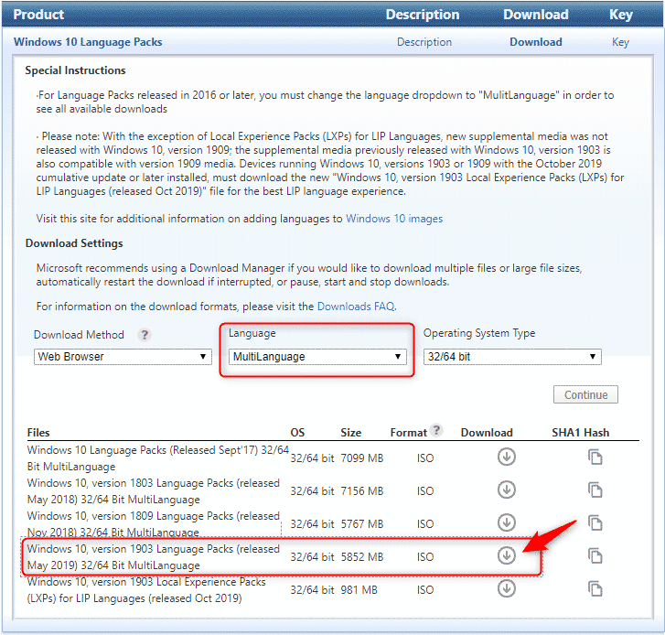Download the version 1809 Language Packs ISO
665x635 pixels.
click(507, 522)
